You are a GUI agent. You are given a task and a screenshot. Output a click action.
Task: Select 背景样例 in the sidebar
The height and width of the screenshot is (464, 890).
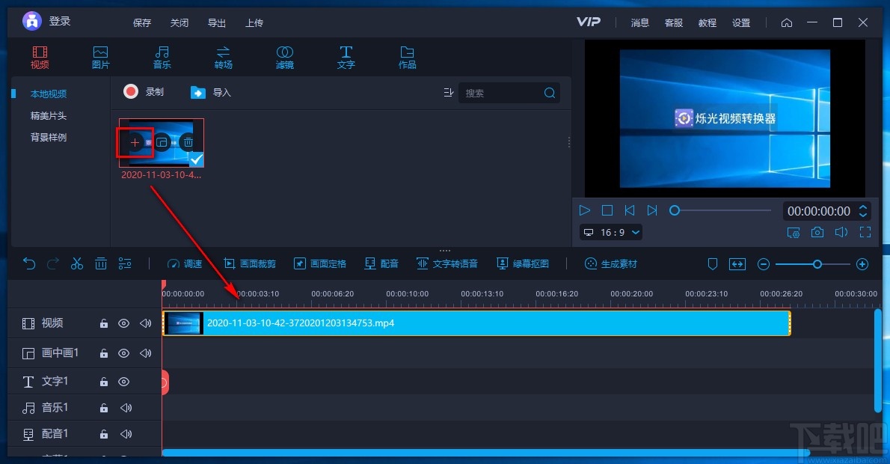[x=49, y=138]
